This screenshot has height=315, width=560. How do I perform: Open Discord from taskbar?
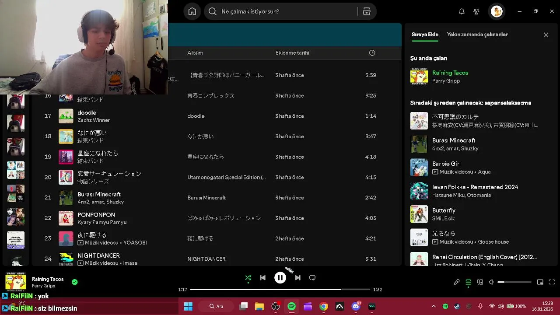356,306
